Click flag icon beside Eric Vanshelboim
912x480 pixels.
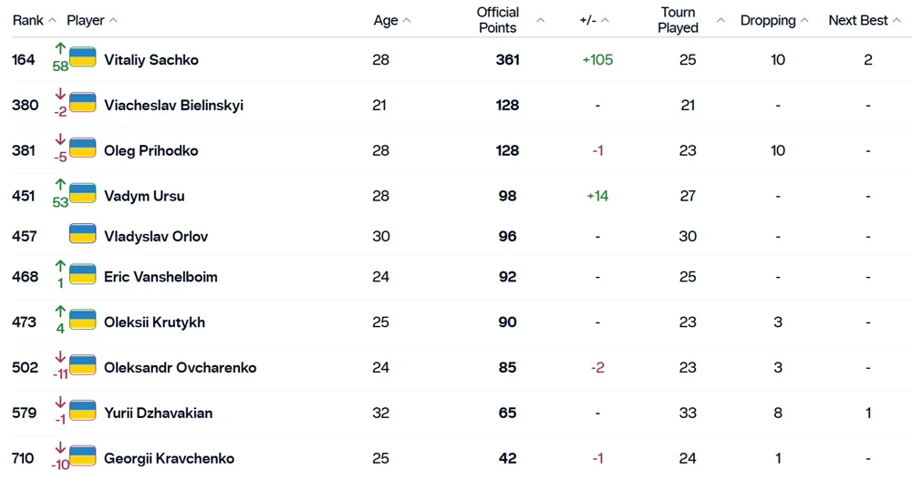point(83,274)
